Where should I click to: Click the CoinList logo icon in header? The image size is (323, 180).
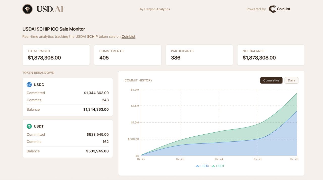coord(272,9)
